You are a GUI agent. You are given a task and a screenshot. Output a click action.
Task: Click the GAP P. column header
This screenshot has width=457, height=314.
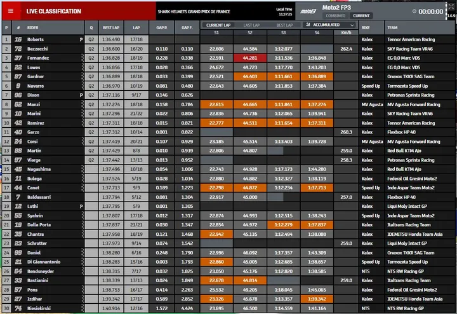point(161,28)
